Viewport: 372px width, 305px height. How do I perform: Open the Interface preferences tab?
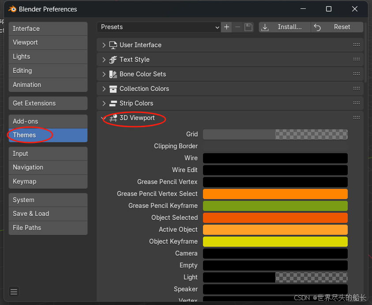48,29
